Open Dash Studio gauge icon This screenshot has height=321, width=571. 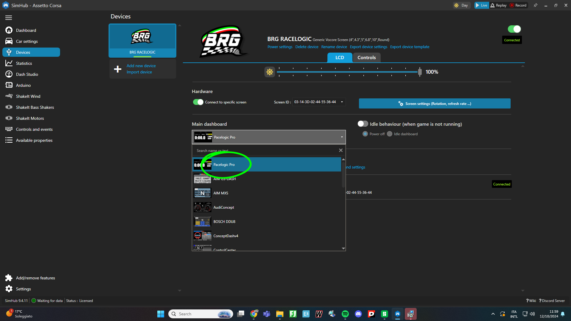pos(9,74)
